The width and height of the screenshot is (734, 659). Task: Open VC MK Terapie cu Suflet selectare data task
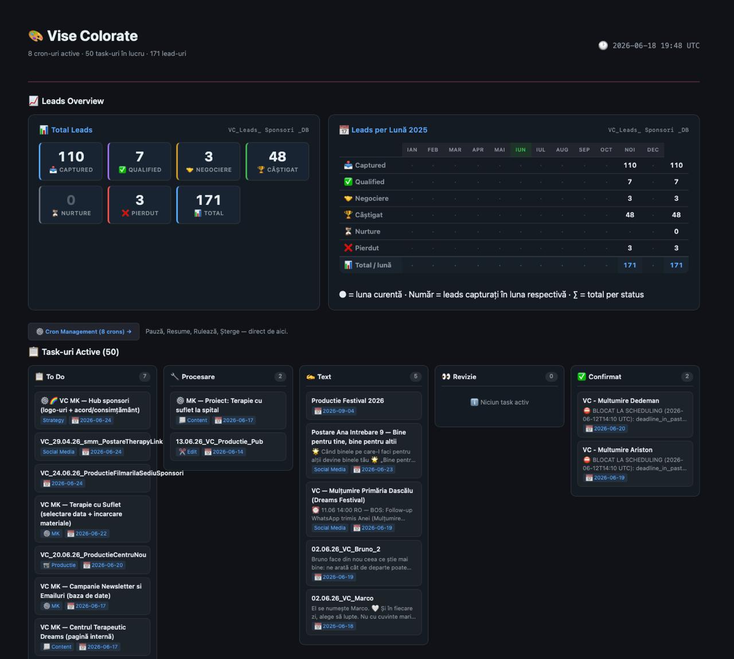[92, 519]
